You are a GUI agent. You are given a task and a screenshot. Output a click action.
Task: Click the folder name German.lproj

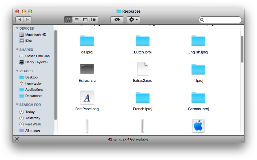coord(198,109)
